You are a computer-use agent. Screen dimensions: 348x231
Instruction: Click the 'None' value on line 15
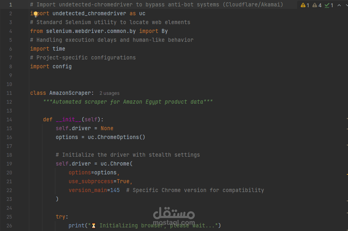click(x=107, y=128)
